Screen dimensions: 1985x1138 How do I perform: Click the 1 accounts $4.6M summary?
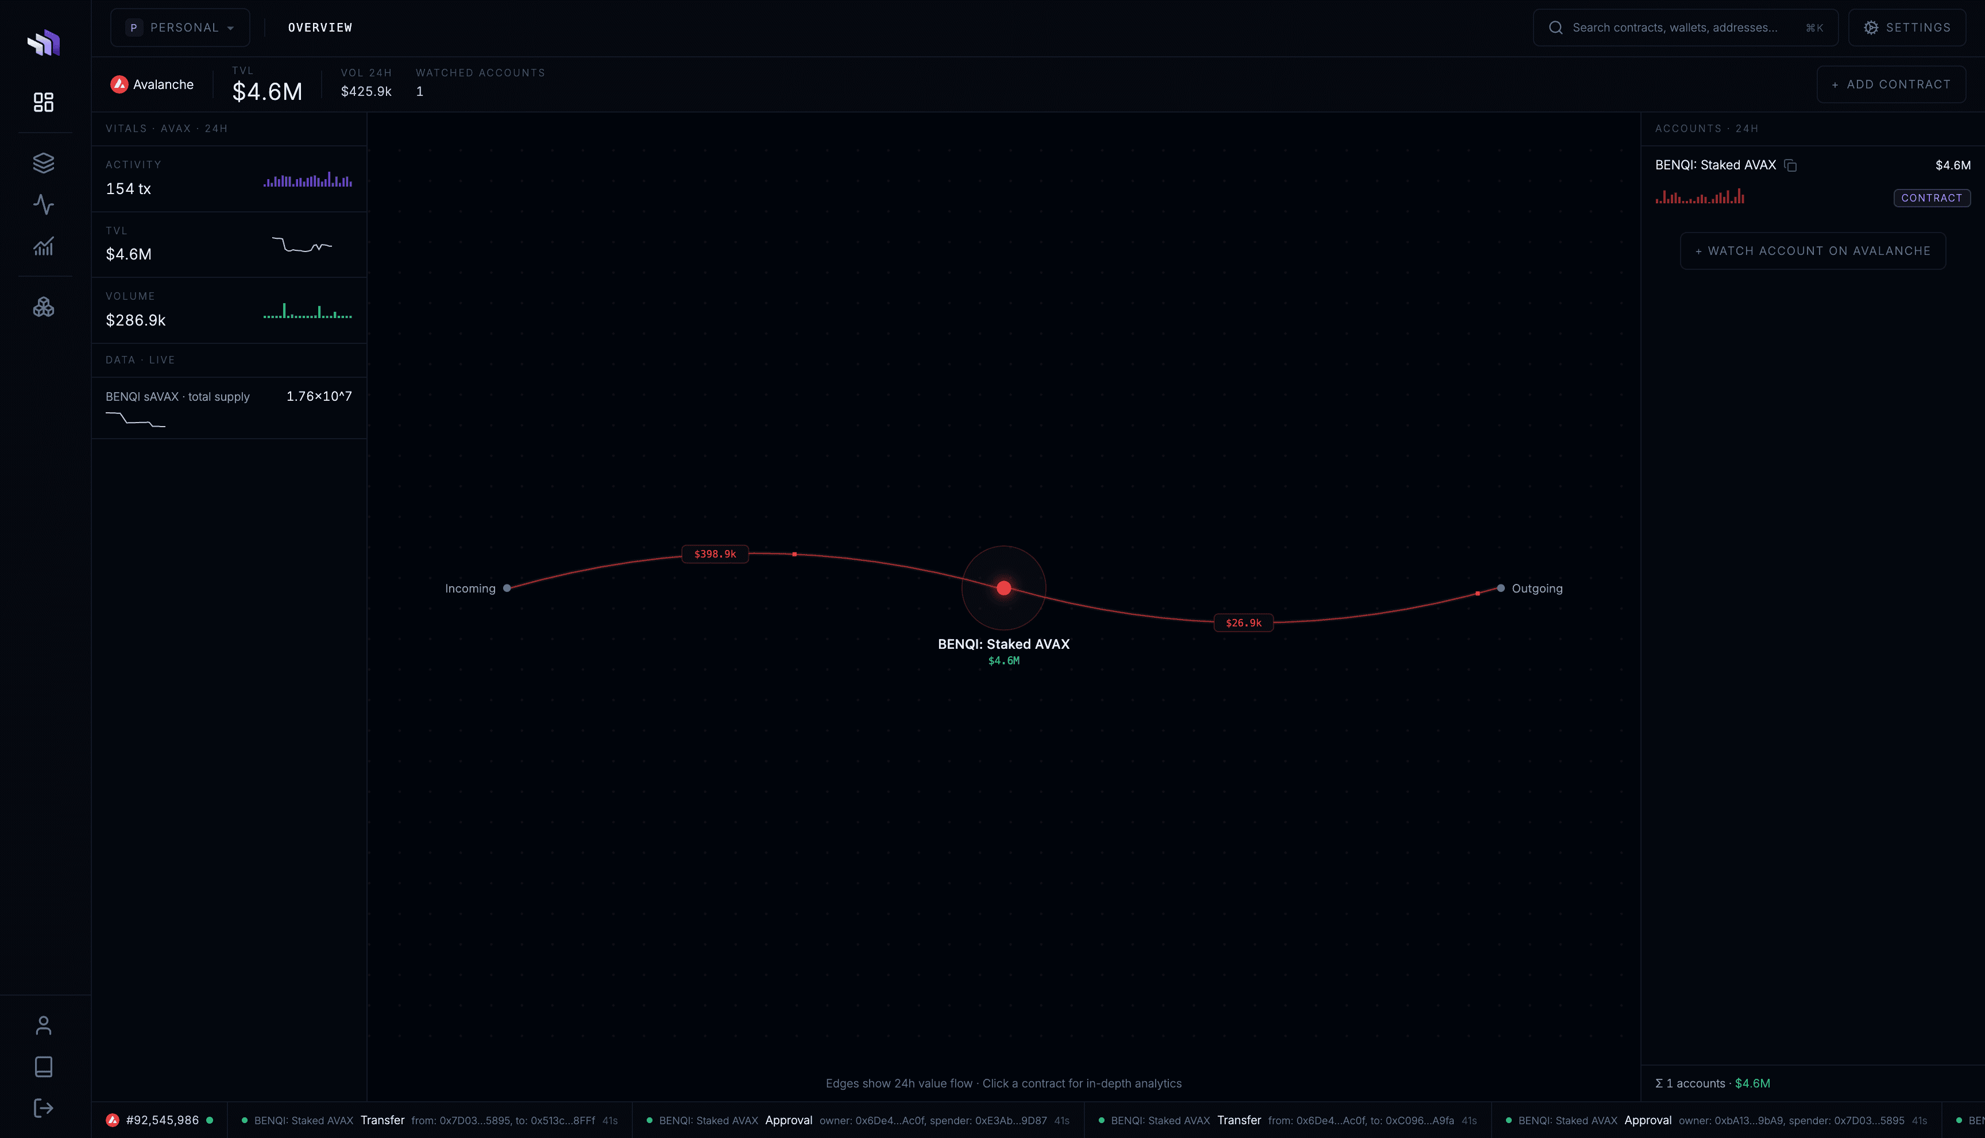[x=1712, y=1083]
